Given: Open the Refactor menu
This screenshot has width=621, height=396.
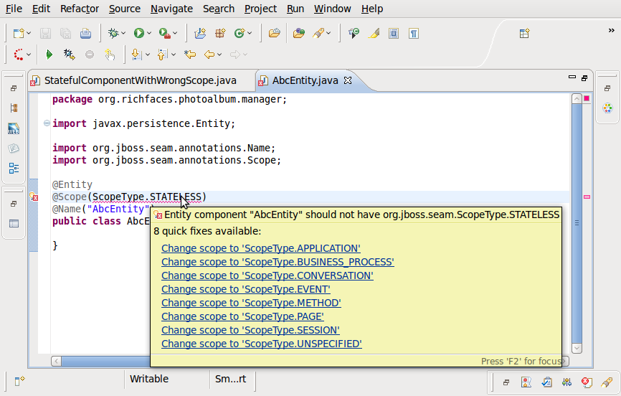Looking at the screenshot, I should [80, 9].
